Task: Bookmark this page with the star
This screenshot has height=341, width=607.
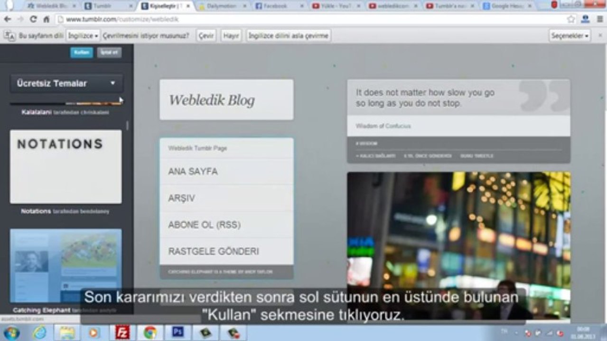Action: [x=571, y=19]
